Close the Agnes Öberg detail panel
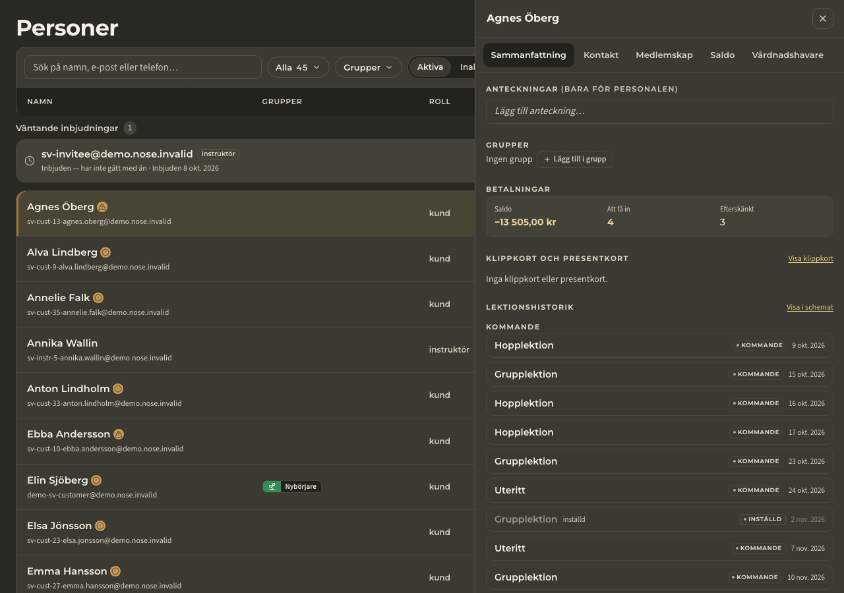 (x=823, y=18)
